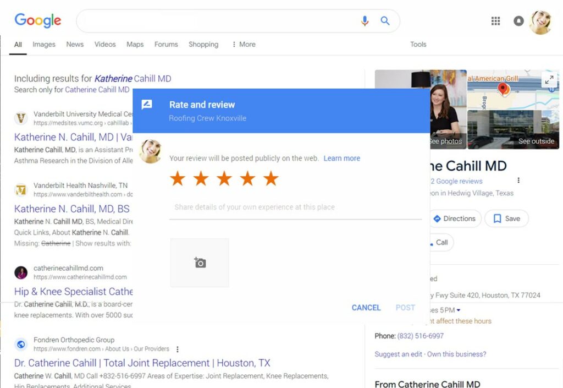
Task: Open Hip & Knee Specialist result
Action: (73, 291)
